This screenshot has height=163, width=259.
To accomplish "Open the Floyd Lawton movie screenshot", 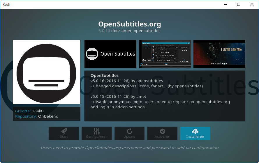I will pos(219,54).
